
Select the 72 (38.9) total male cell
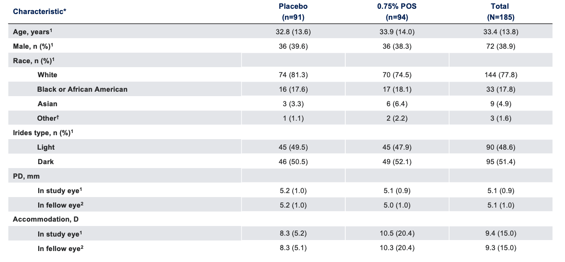point(500,46)
